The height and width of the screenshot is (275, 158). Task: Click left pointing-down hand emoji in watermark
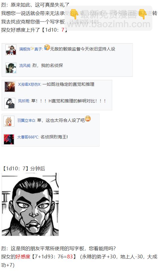(x=74, y=14)
